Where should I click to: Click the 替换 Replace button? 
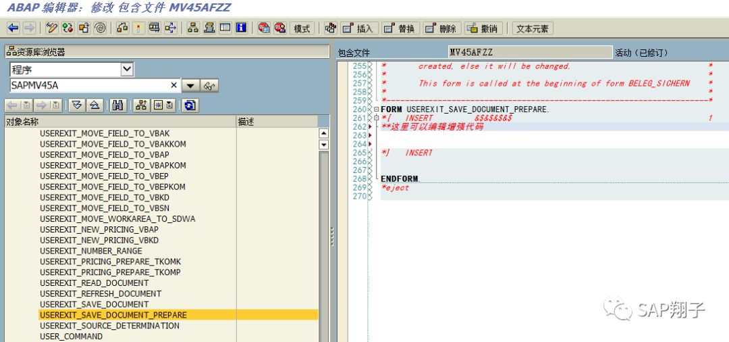tap(400, 28)
